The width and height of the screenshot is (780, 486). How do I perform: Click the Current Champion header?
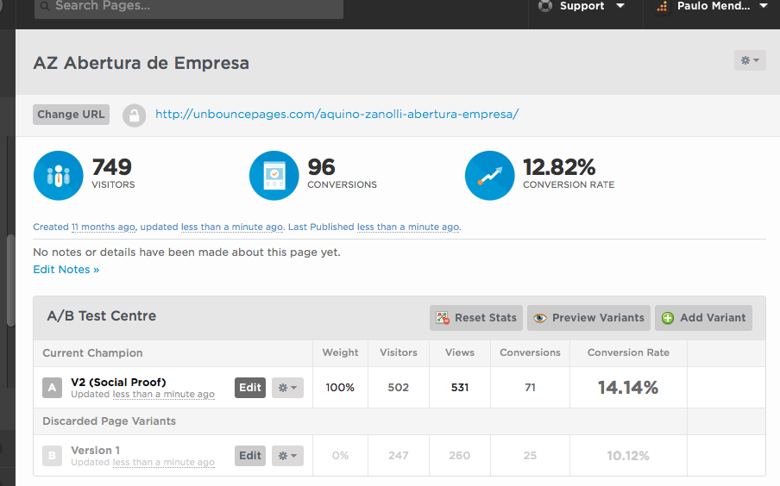[92, 353]
